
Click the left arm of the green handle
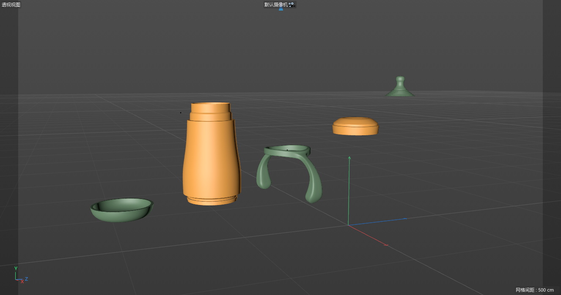(x=264, y=175)
